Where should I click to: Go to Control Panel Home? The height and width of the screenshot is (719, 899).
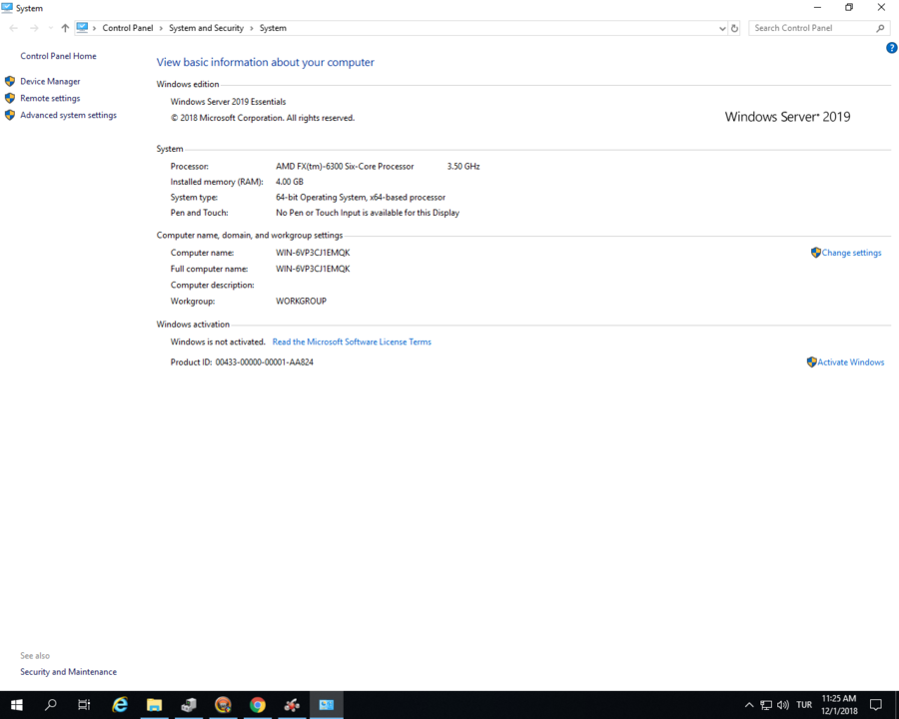click(x=59, y=56)
